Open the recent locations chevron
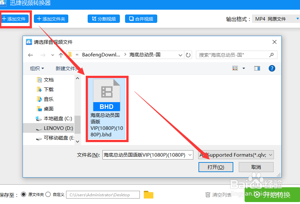This screenshot has width=300, height=204. pyautogui.click(x=53, y=55)
